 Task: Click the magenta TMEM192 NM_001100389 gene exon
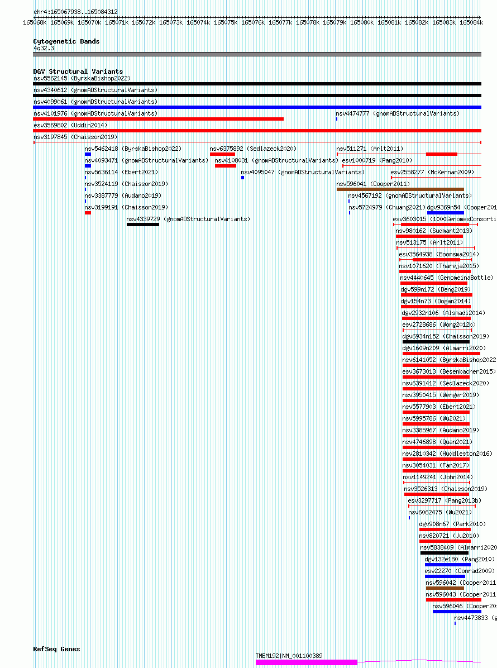tap(307, 662)
